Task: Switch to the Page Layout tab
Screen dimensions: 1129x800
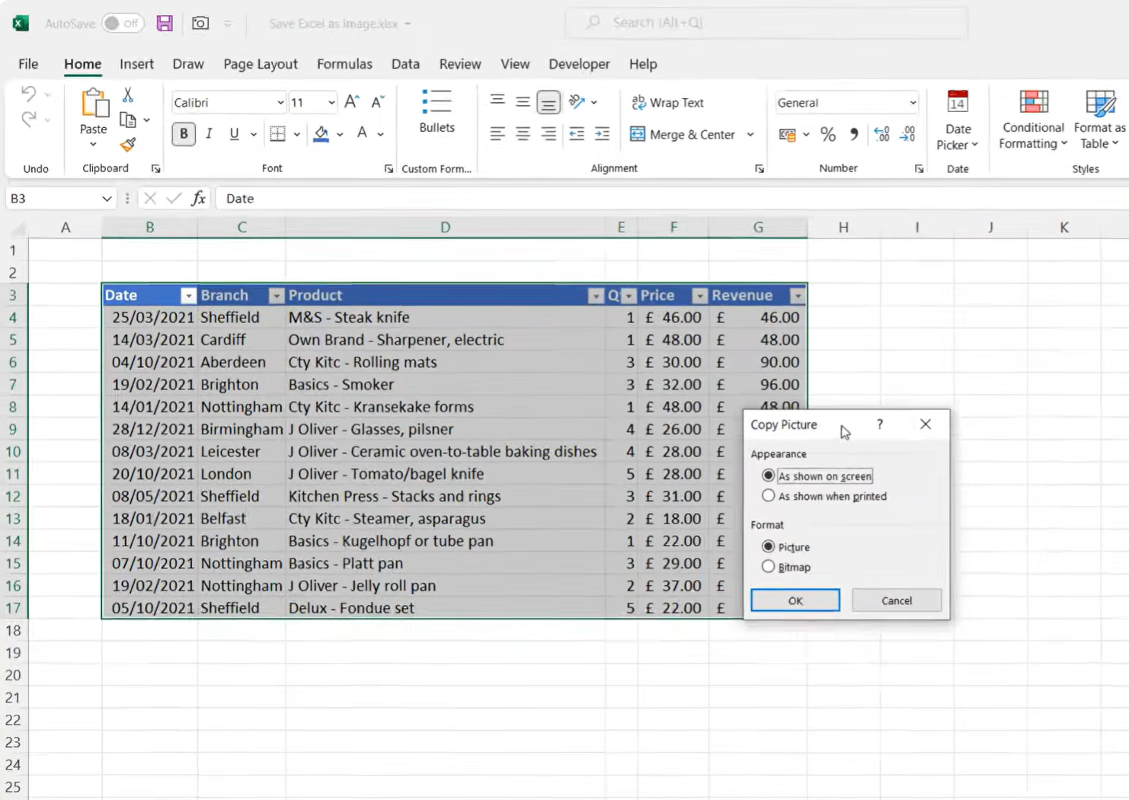Action: 261,64
